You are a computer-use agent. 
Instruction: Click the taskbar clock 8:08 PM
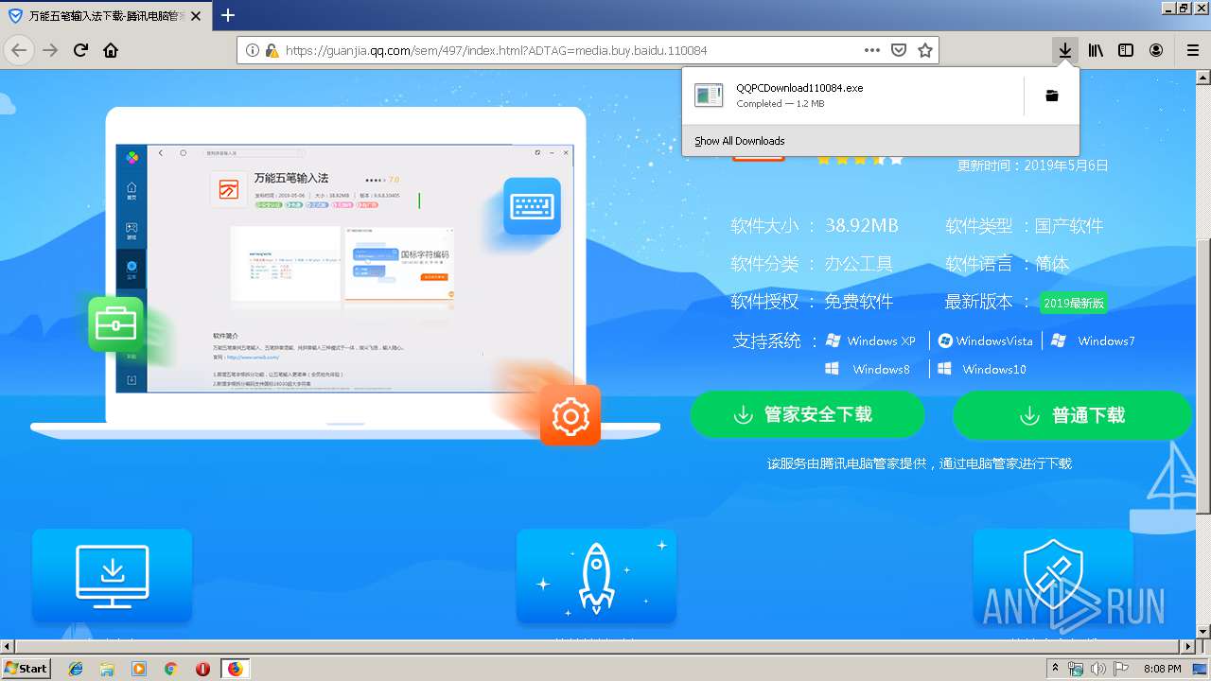pyautogui.click(x=1163, y=669)
